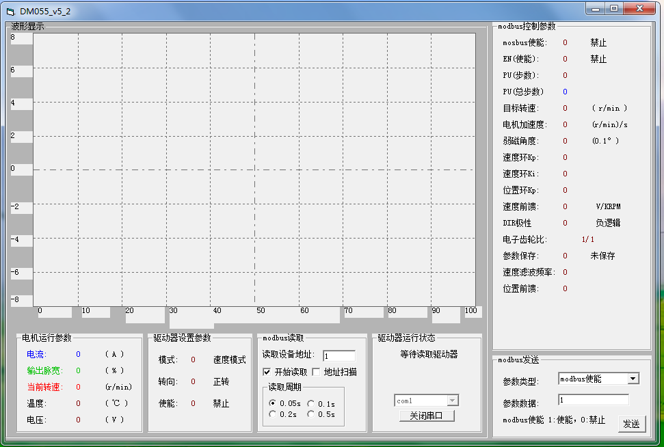Click the 速度模式 text
664x447 pixels.
230,360
